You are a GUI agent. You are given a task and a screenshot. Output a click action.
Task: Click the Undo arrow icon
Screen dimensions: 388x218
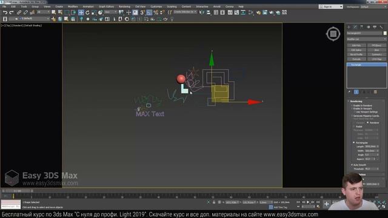[5, 12]
